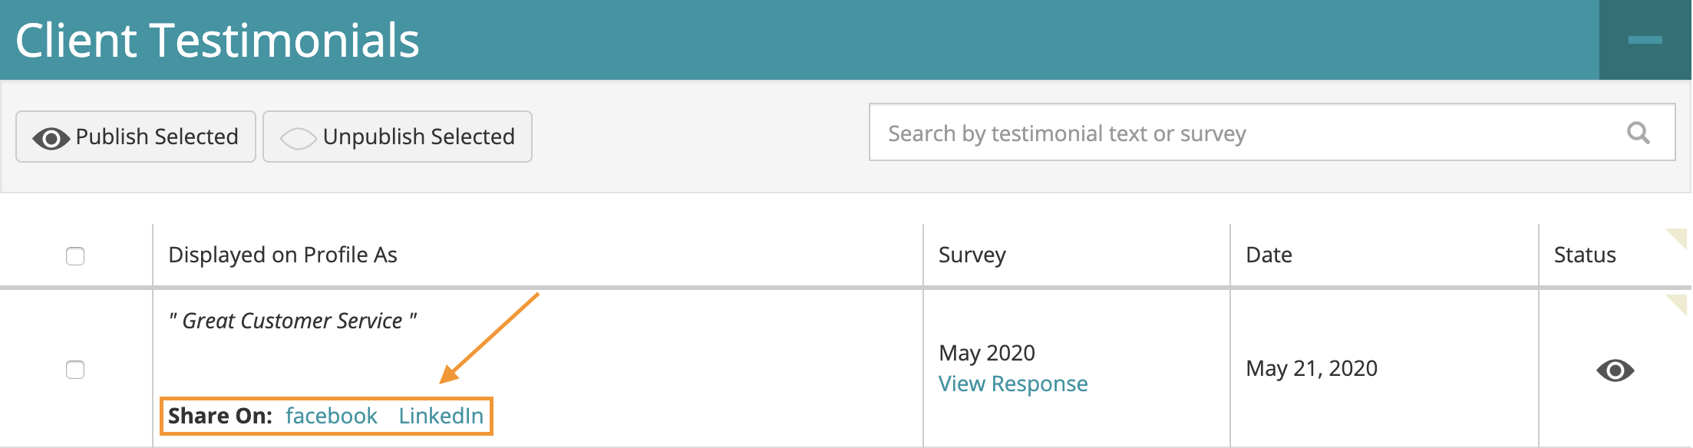Open View Response link

point(1013,384)
